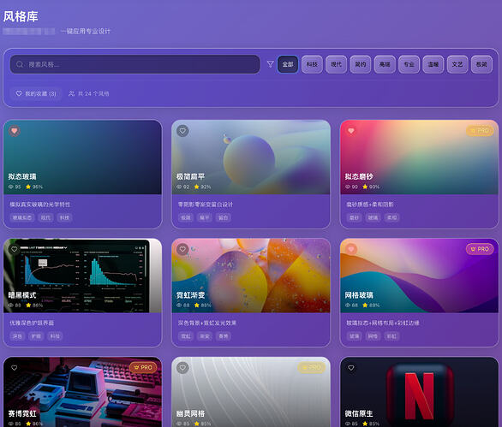This screenshot has height=427, width=502.
Task: Filter styles by 科技 tag
Action: tap(312, 64)
